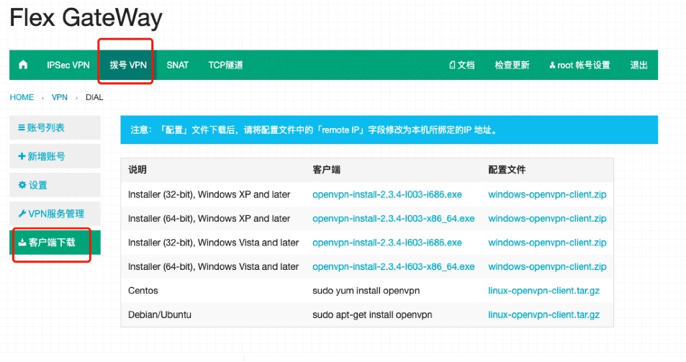Click 'sudo apt-get install openvpn' text
The height and width of the screenshot is (362, 686).
coord(372,315)
